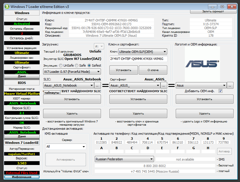240x182 pixels.
Task: Open the 'Информация' panel at the bottom left
Action: [x=21, y=177]
